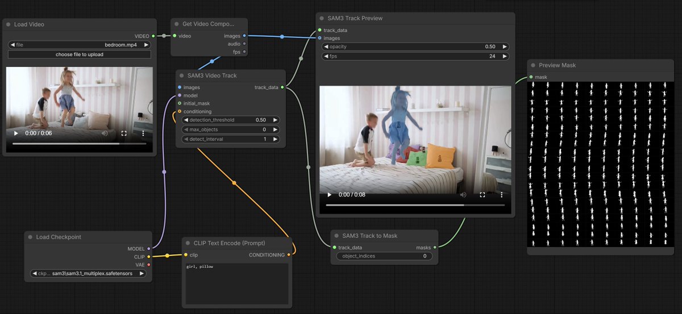This screenshot has width=682, height=314.
Task: Play the bedroom.mp4 video in Load Video
Action: tap(16, 133)
